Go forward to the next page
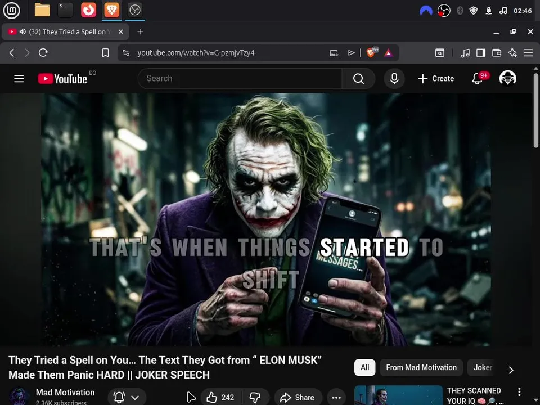Viewport: 540px width, 405px height. point(27,53)
